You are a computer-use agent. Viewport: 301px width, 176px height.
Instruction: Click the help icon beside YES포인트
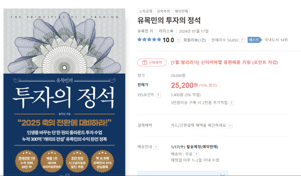(158, 95)
